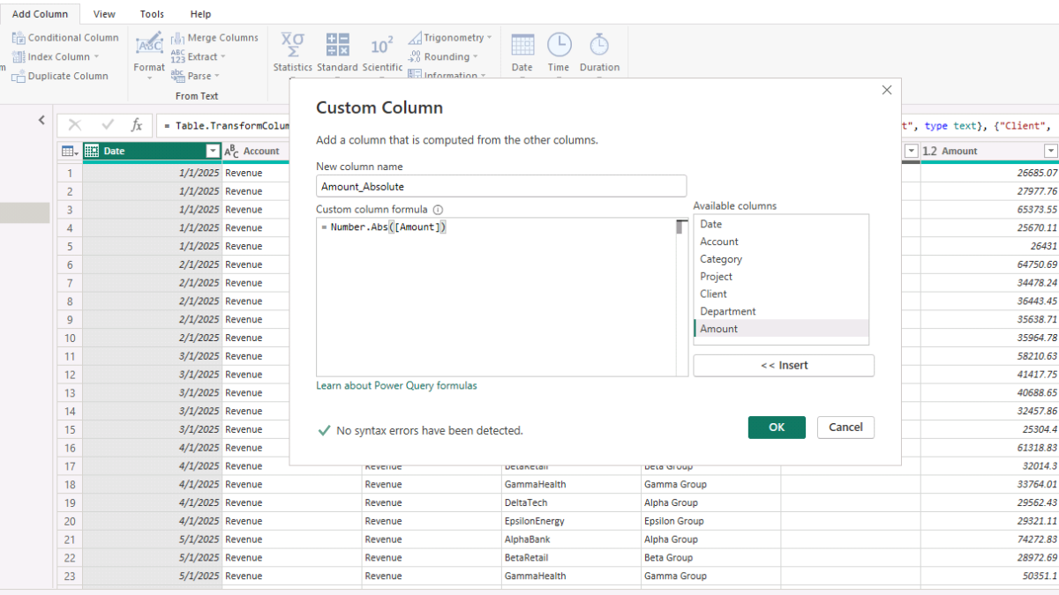The image size is (1059, 595).
Task: Click the Conditional Column icon
Action: click(19, 38)
